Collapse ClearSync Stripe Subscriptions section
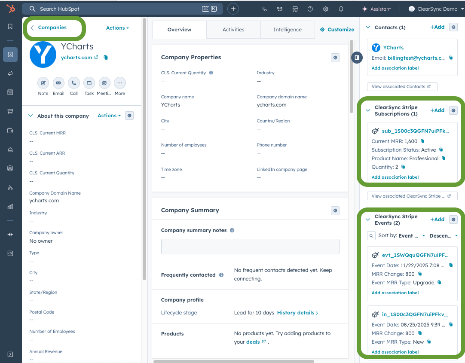Image resolution: width=465 pixels, height=363 pixels. click(368, 110)
